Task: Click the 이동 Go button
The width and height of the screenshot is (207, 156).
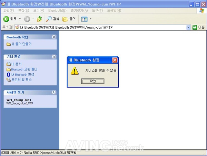Action: (x=198, y=27)
